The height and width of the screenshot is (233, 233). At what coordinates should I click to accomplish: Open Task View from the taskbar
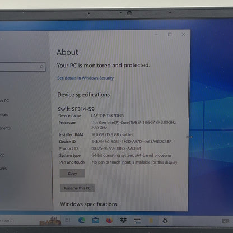pos(68,220)
